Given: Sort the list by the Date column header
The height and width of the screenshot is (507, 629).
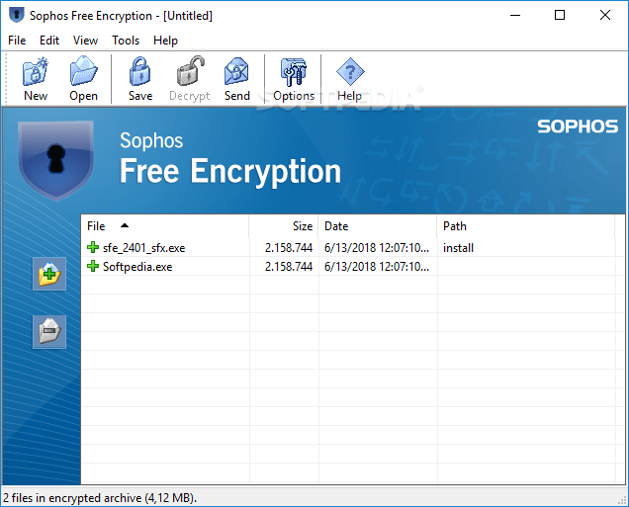Looking at the screenshot, I should pyautogui.click(x=378, y=226).
